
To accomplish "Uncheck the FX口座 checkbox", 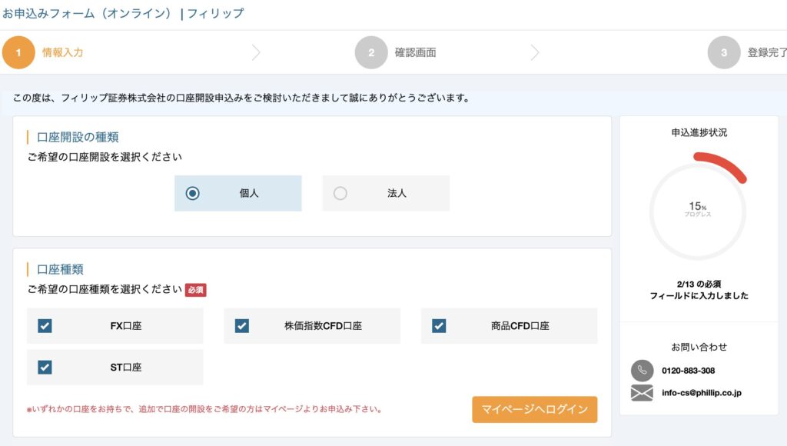I will (45, 326).
